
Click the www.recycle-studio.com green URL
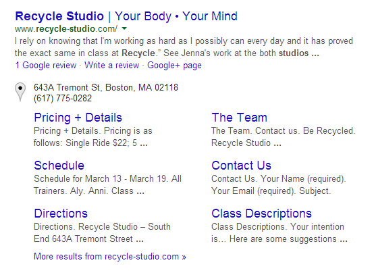[66, 29]
